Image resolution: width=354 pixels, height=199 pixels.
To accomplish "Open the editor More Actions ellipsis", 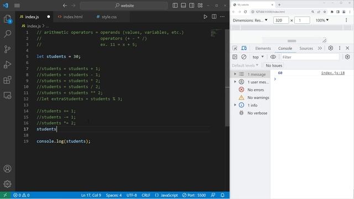I will [222, 17].
